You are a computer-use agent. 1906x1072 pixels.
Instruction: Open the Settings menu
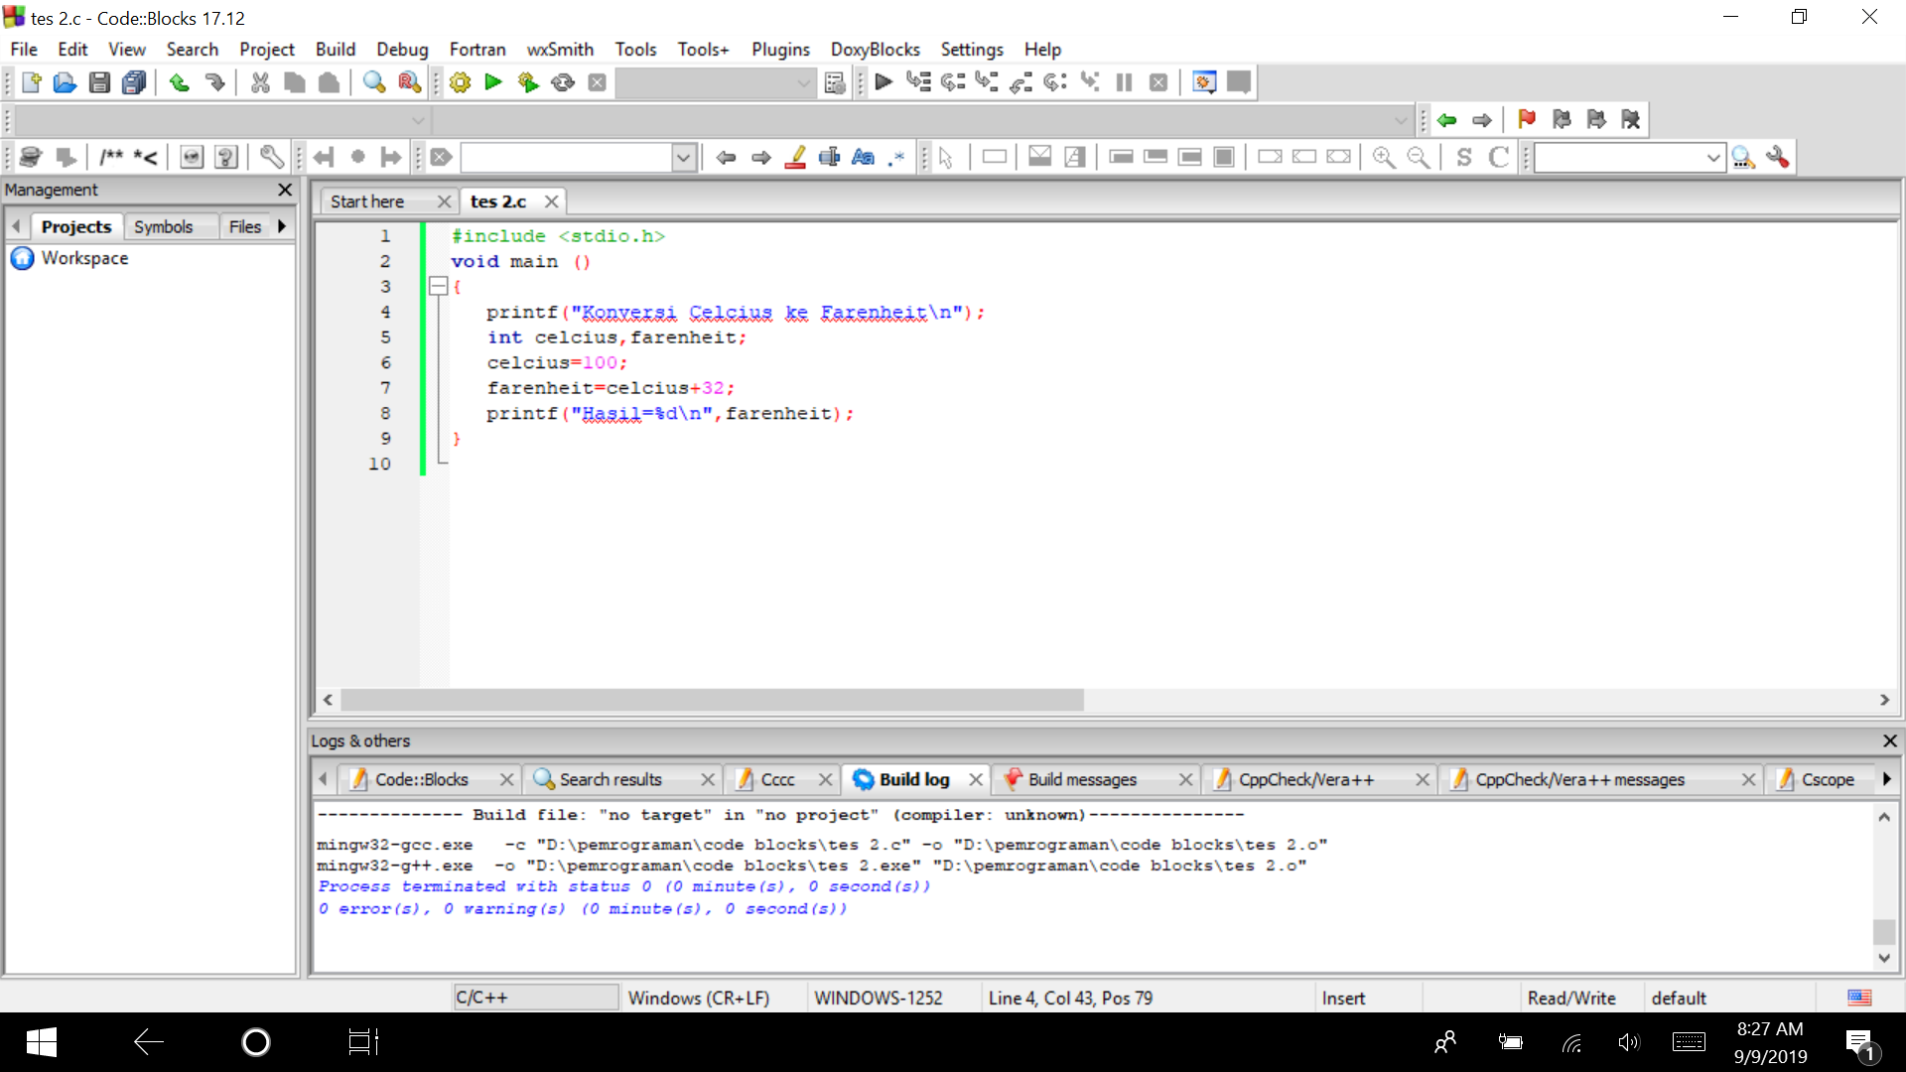tap(972, 49)
